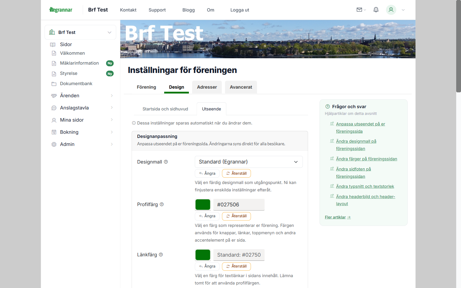Click the Bokning calendar icon

54,132
